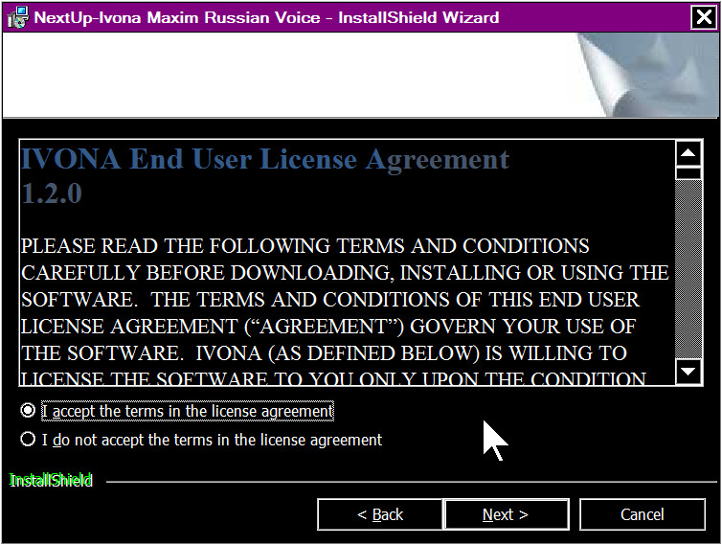722x545 pixels.
Task: Click the scroll up arrow in license box
Action: pos(688,153)
